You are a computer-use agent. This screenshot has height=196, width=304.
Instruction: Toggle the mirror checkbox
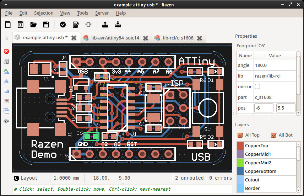tap(257, 86)
